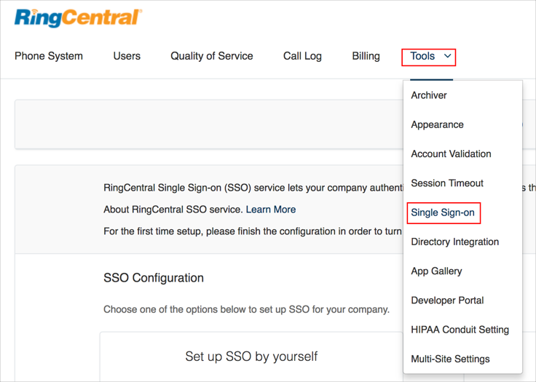Go to the Users tab
Screen dimensions: 536x382
(x=127, y=56)
